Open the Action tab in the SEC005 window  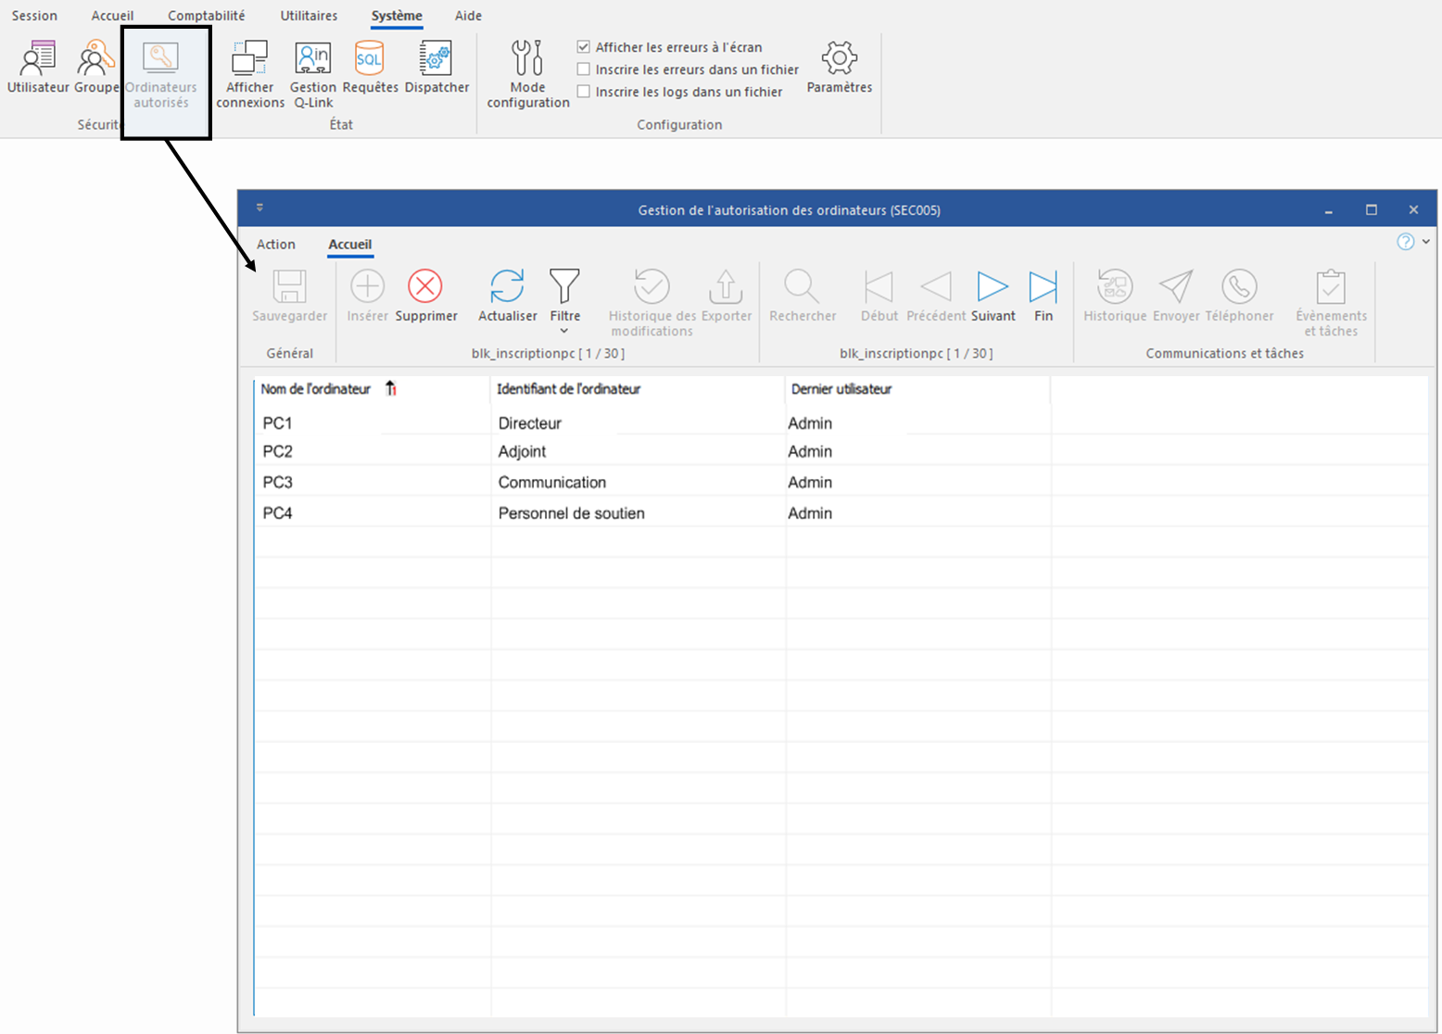(x=276, y=245)
